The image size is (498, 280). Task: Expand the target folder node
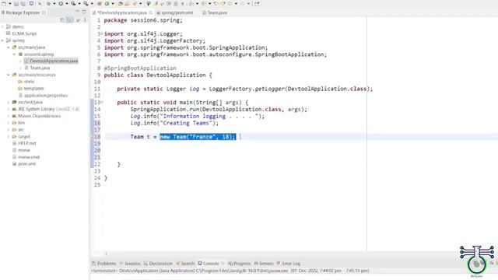tap(9, 137)
